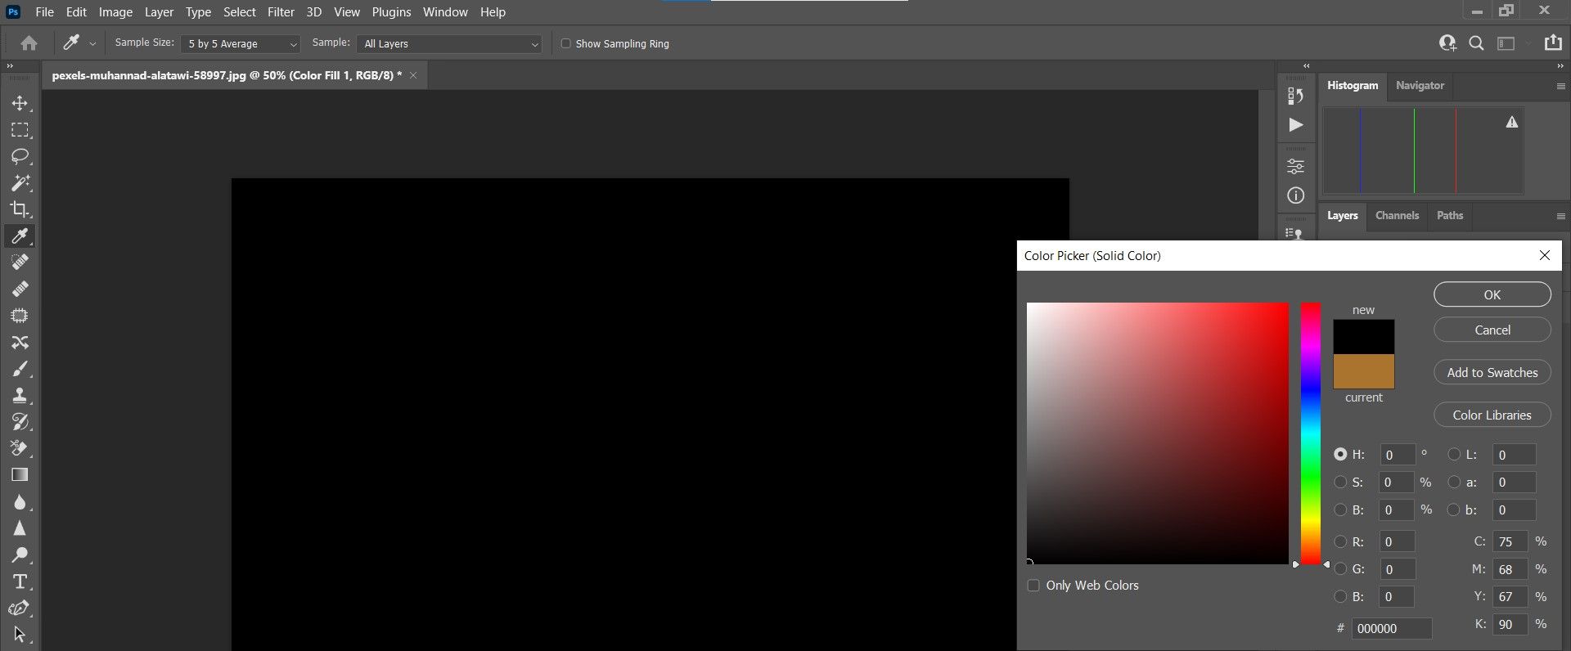This screenshot has width=1571, height=651.
Task: Open the Info panel icon
Action: pos(1295,195)
